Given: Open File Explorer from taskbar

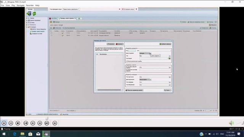Looking at the screenshot, I should coord(22,134).
